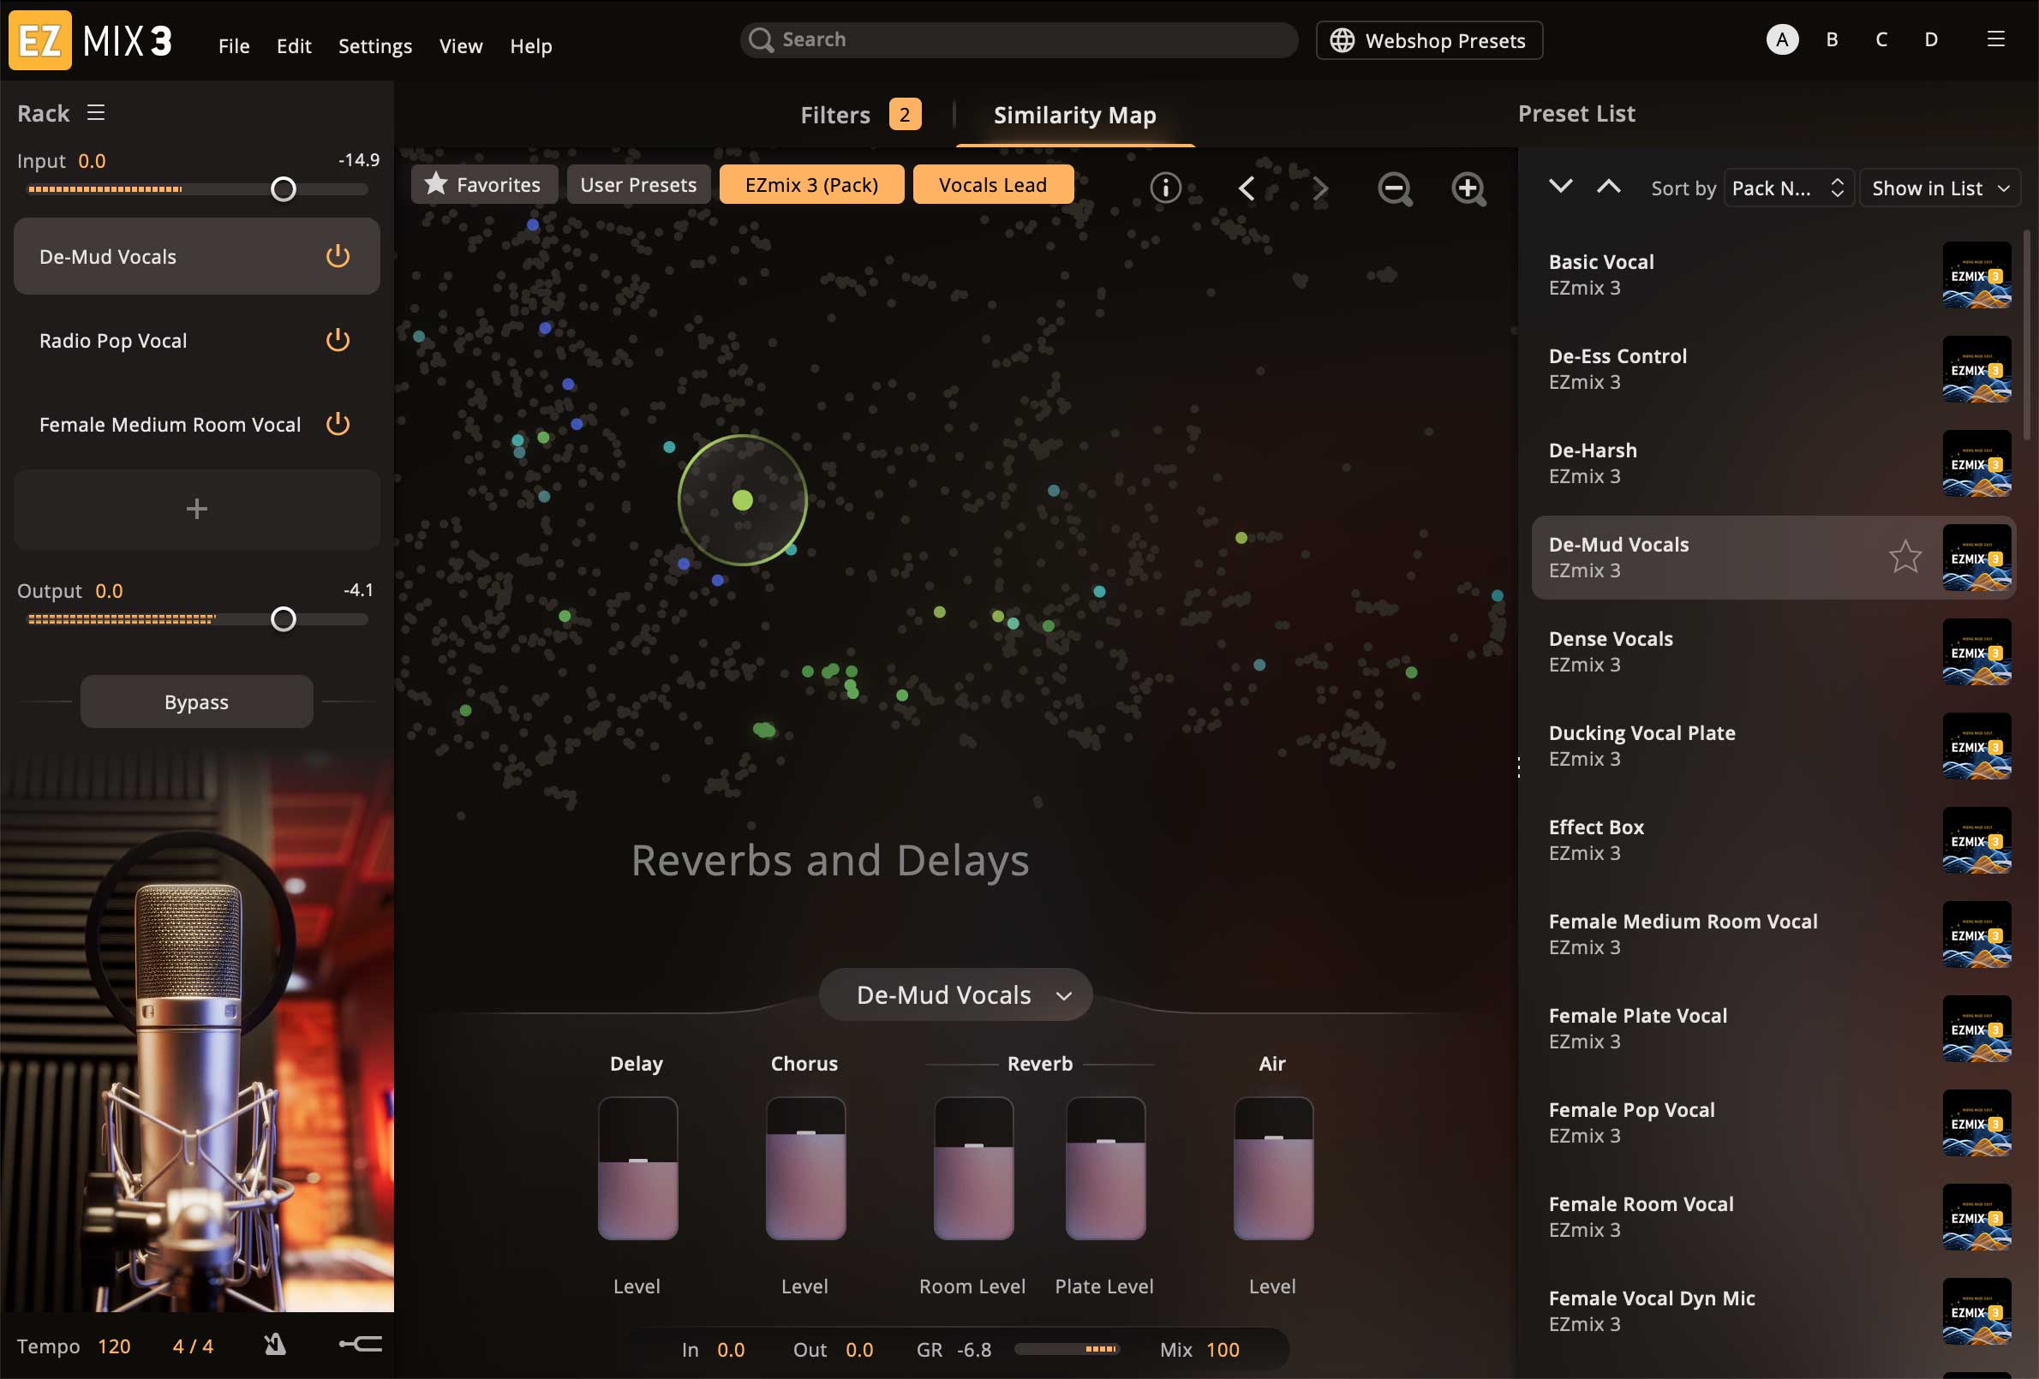This screenshot has height=1379, width=2039.
Task: Click the map info icon
Action: coord(1165,187)
